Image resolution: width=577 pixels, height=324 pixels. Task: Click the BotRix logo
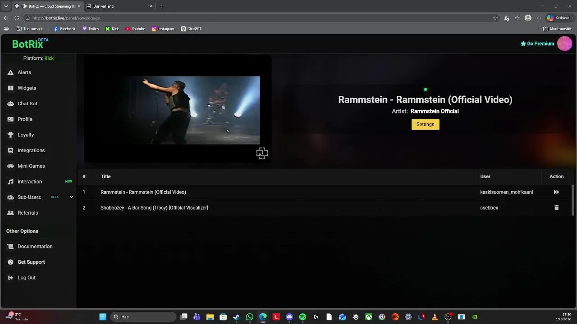(30, 44)
